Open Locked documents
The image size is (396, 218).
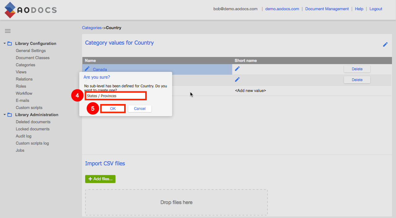[x=33, y=129]
